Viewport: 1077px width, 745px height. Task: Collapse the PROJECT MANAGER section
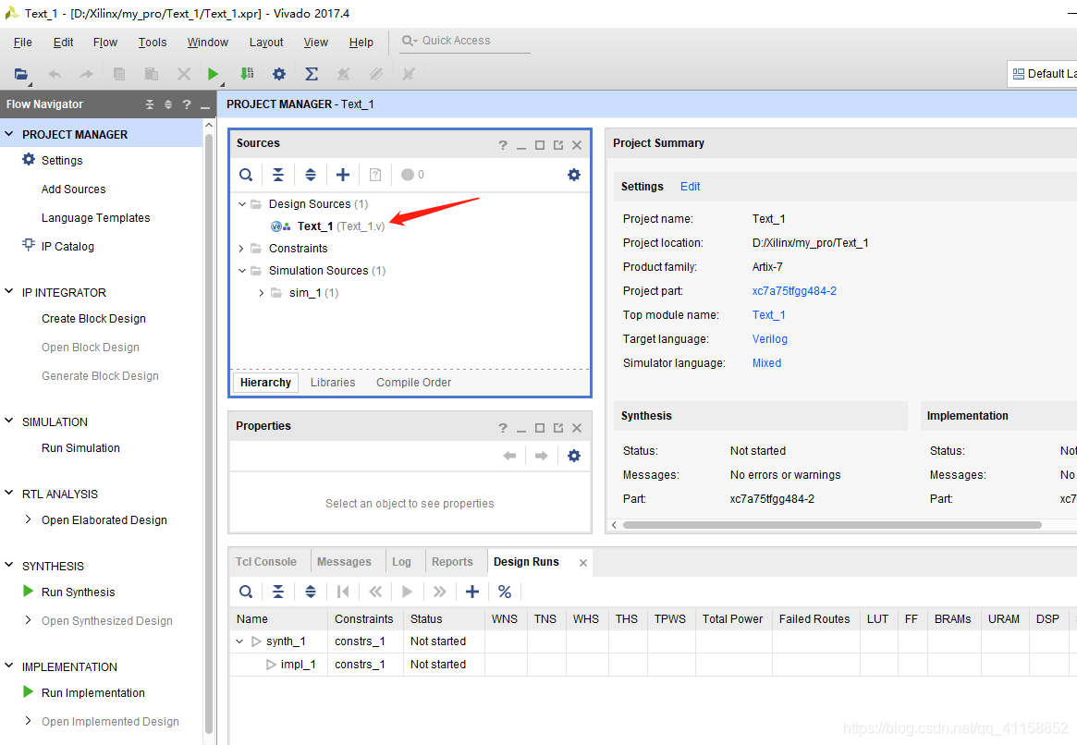click(x=9, y=134)
